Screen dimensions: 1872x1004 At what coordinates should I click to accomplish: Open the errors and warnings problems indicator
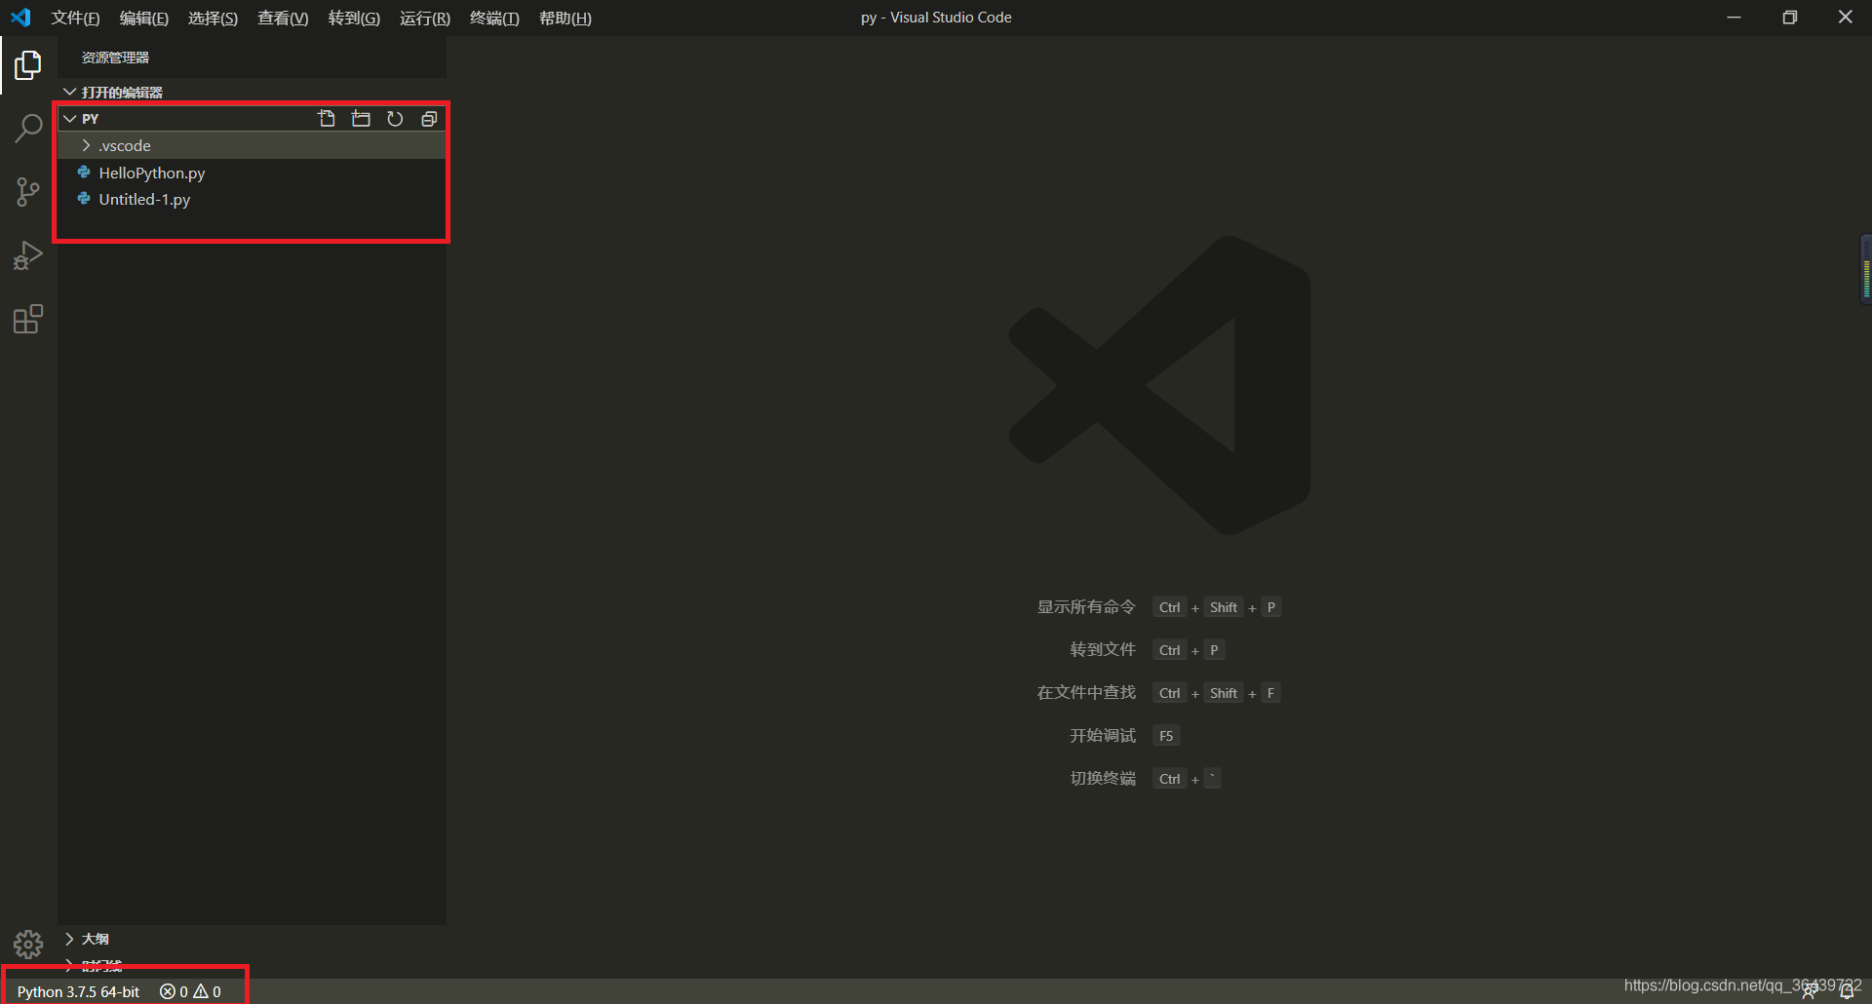(x=190, y=991)
